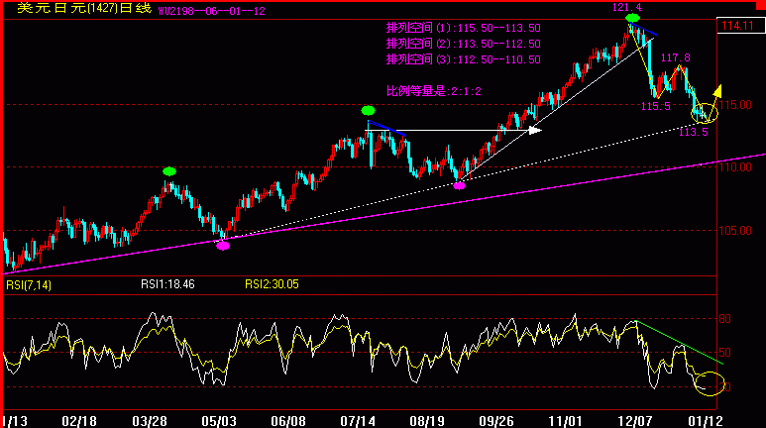Click the RSI2:30.05 value

pyautogui.click(x=272, y=284)
